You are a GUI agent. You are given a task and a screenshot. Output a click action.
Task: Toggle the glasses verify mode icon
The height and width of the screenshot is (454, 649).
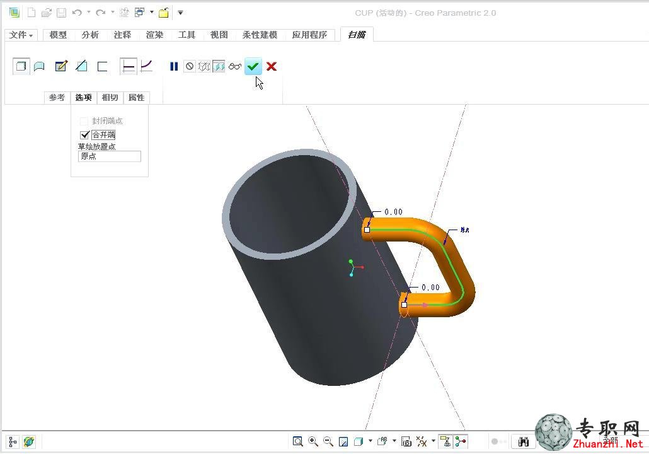click(x=234, y=66)
